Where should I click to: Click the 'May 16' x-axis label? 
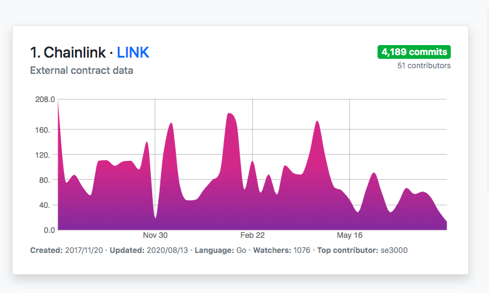click(x=349, y=235)
